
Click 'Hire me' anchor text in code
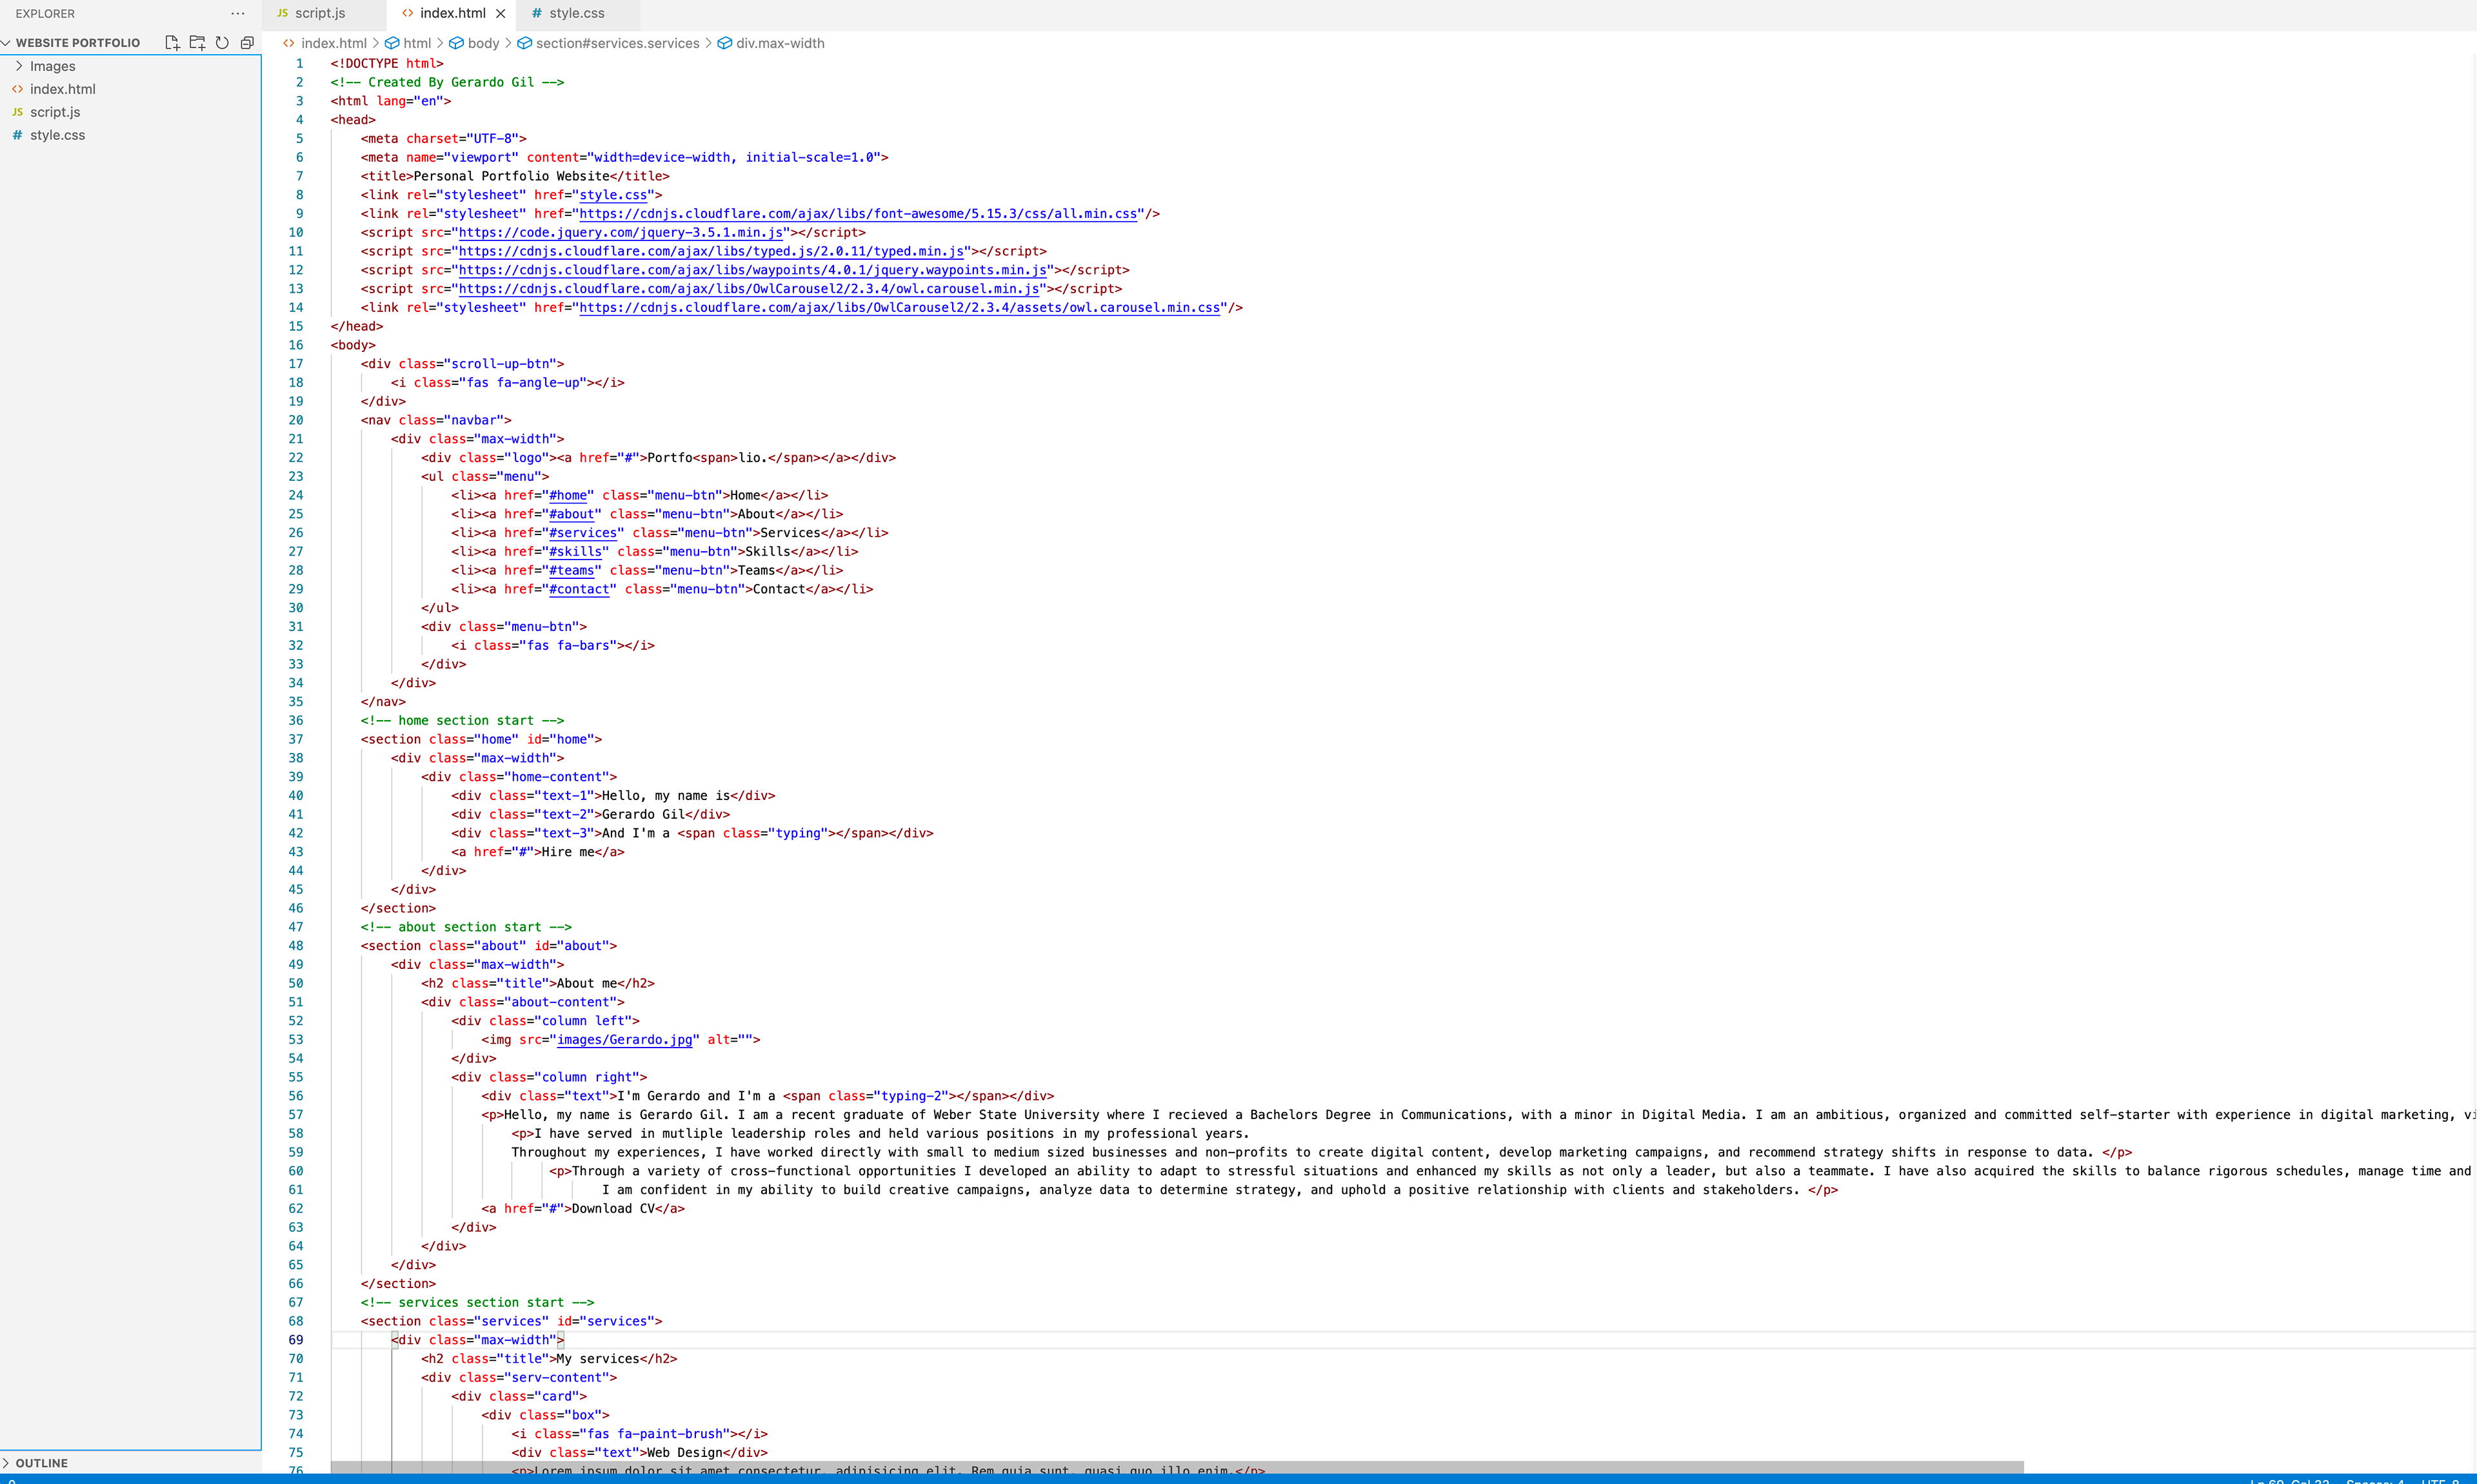coord(568,852)
